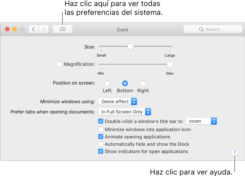Viewport: 245px width, 176px height.
Task: Select the Right position radio button
Action: [x=143, y=83]
